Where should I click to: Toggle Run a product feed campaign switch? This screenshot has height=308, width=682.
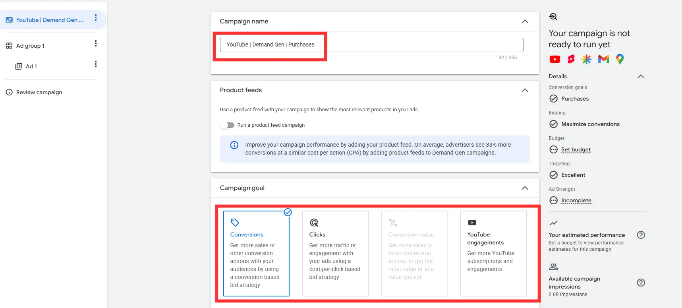tap(227, 125)
